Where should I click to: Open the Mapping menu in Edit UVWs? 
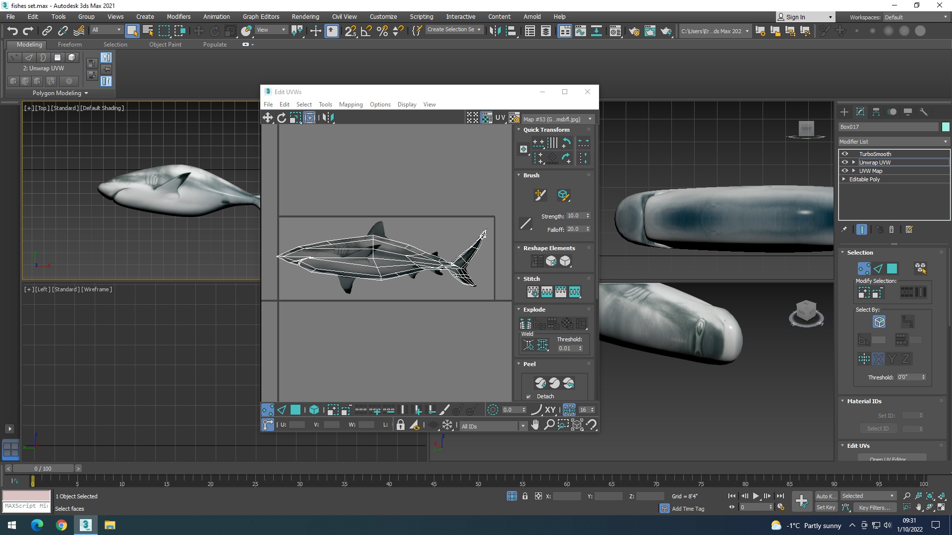[351, 105]
